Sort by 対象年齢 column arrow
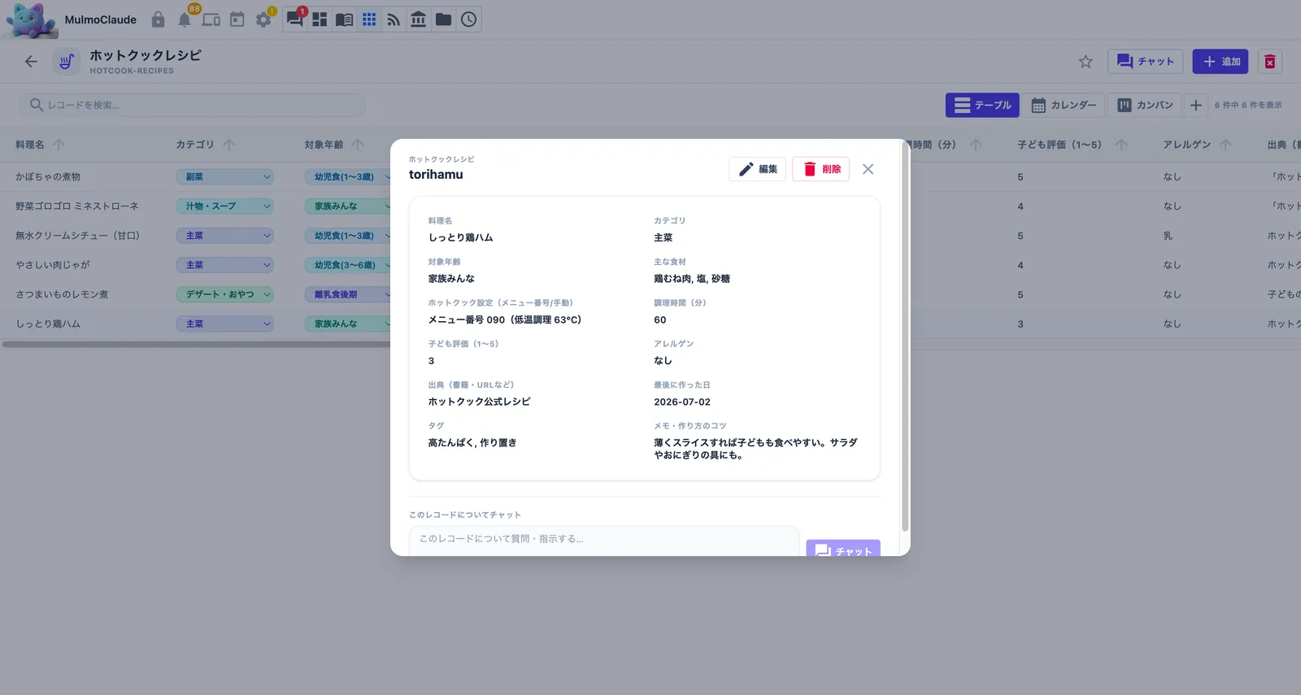The image size is (1301, 695). (358, 145)
